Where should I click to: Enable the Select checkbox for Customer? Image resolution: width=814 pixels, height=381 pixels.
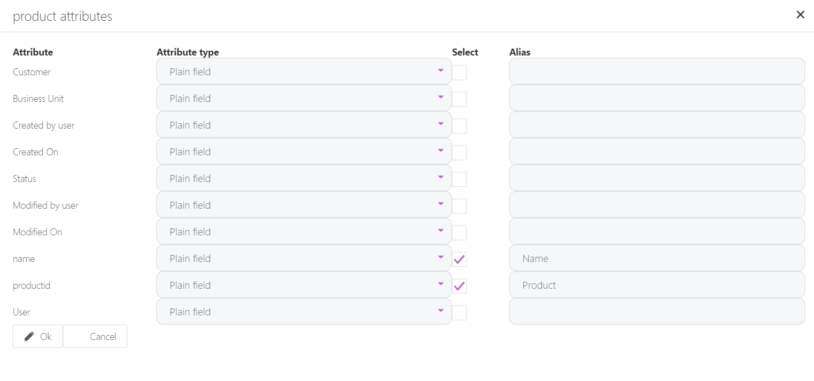pyautogui.click(x=459, y=72)
